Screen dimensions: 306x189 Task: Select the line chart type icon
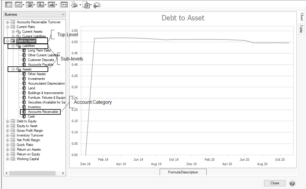point(18,5)
